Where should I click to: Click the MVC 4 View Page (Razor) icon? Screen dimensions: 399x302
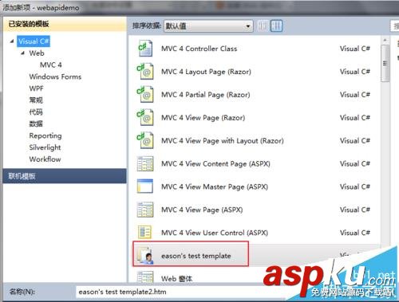[x=145, y=117]
